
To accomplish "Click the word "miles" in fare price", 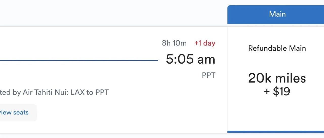I will click(x=291, y=78).
